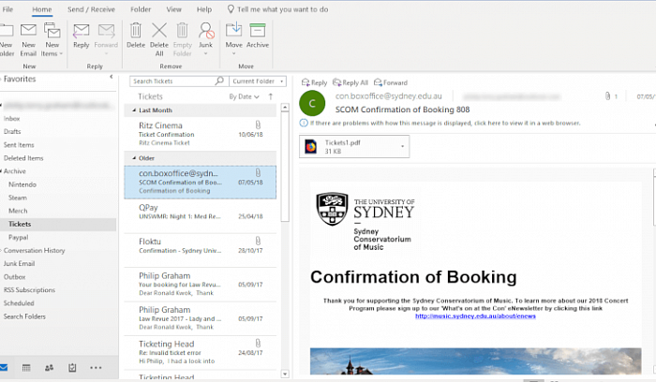Open the music.sydney.edu.au enews link
This screenshot has width=656, height=382.
pos(475,316)
